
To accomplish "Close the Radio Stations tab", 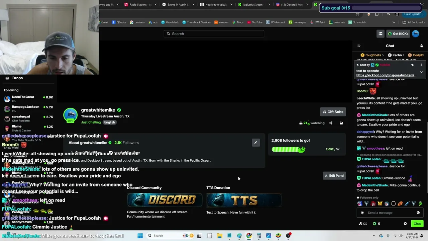I will [x=155, y=5].
